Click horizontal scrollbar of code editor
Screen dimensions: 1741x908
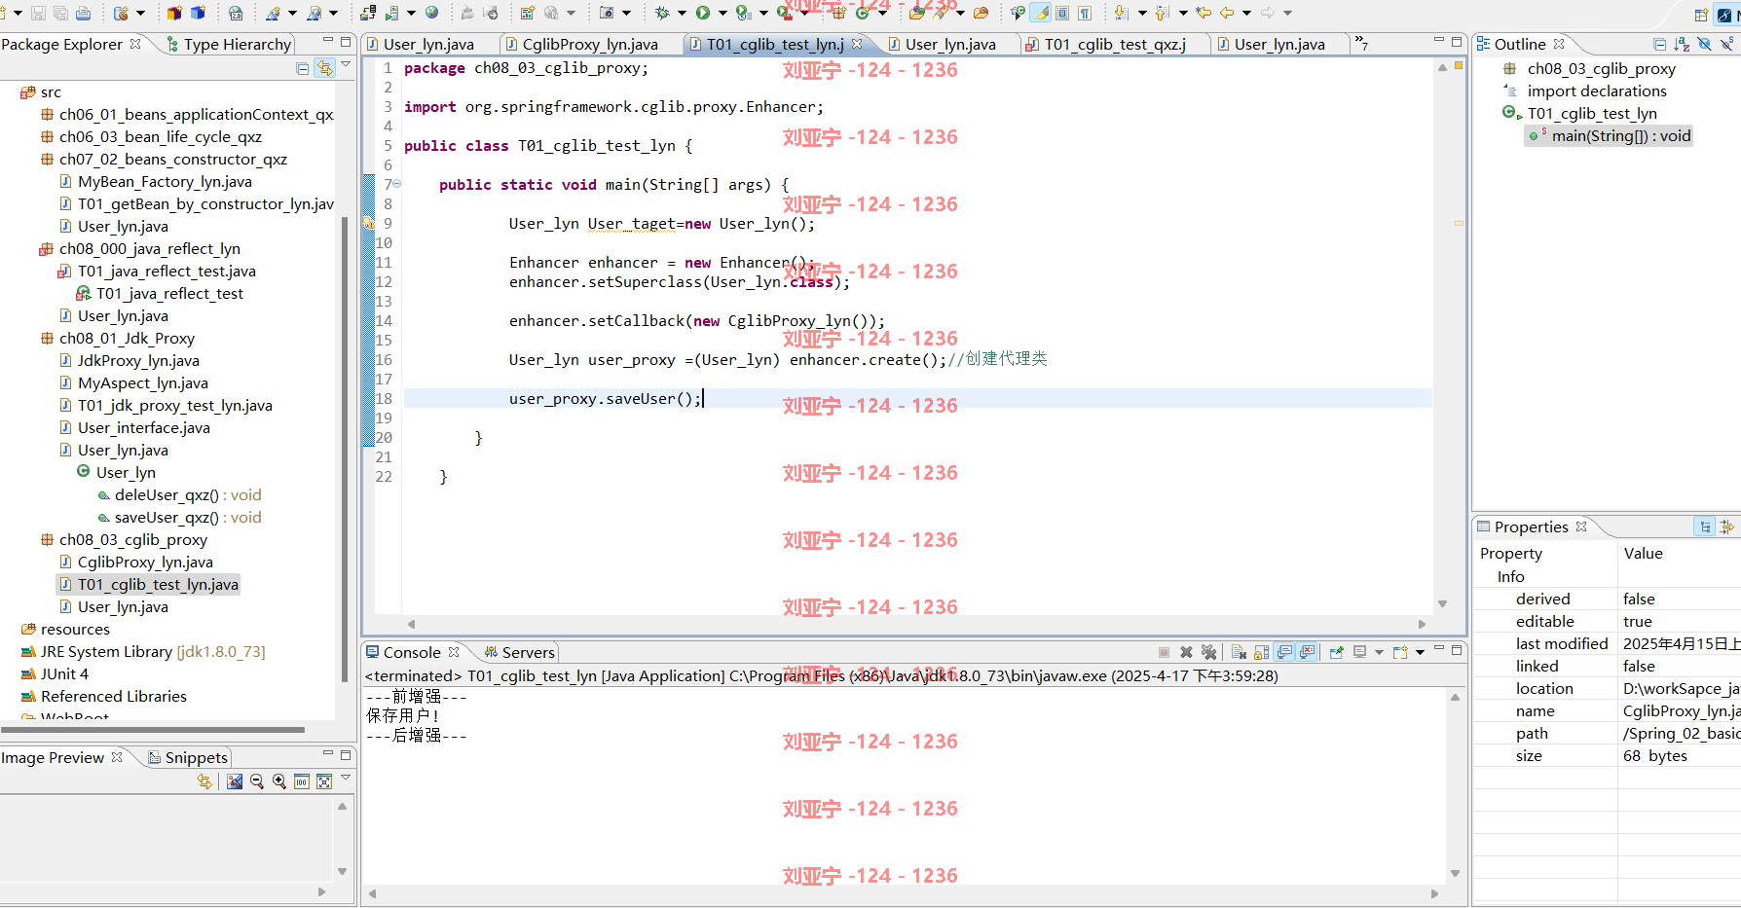point(915,624)
